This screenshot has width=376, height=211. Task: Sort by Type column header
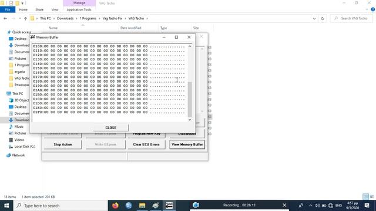(163, 28)
